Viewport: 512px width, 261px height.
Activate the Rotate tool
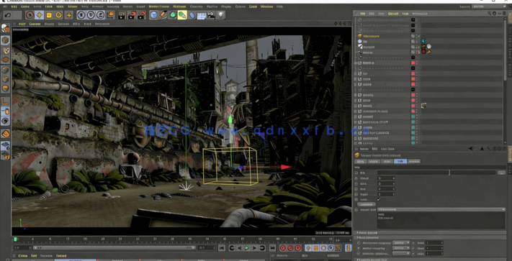59,15
